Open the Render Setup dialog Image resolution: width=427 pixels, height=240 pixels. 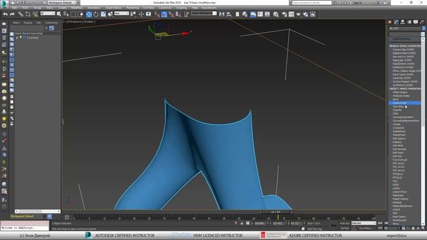pos(284,14)
